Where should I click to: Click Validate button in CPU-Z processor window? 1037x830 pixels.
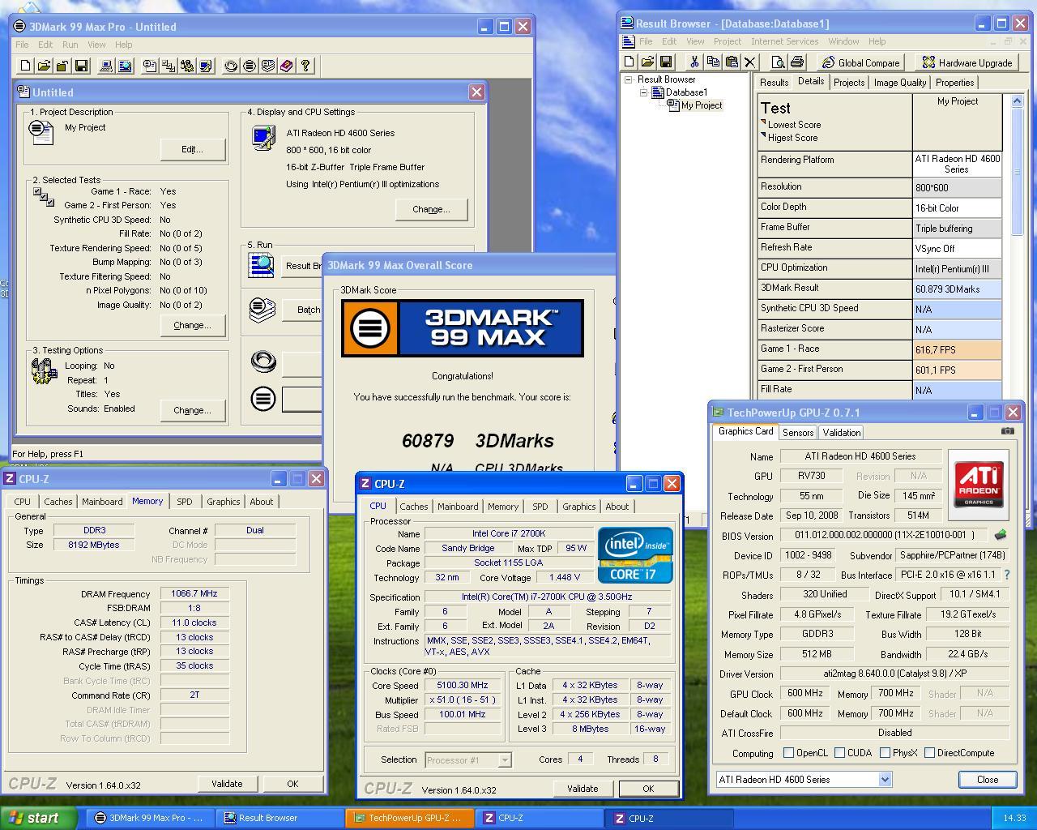583,789
